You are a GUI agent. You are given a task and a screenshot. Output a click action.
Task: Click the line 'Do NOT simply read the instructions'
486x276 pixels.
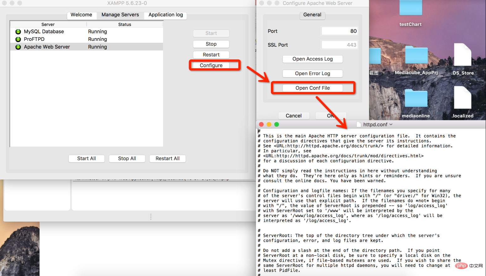coord(347,171)
